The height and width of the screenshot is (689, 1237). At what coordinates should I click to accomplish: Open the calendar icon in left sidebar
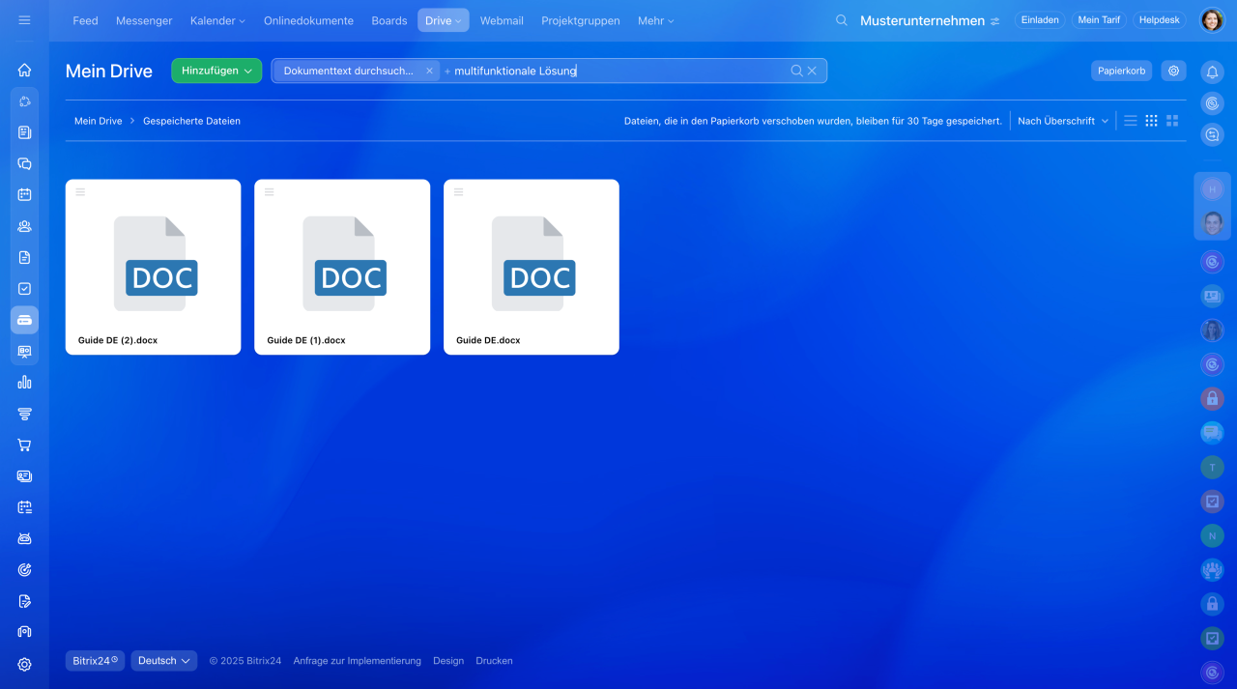coord(24,194)
